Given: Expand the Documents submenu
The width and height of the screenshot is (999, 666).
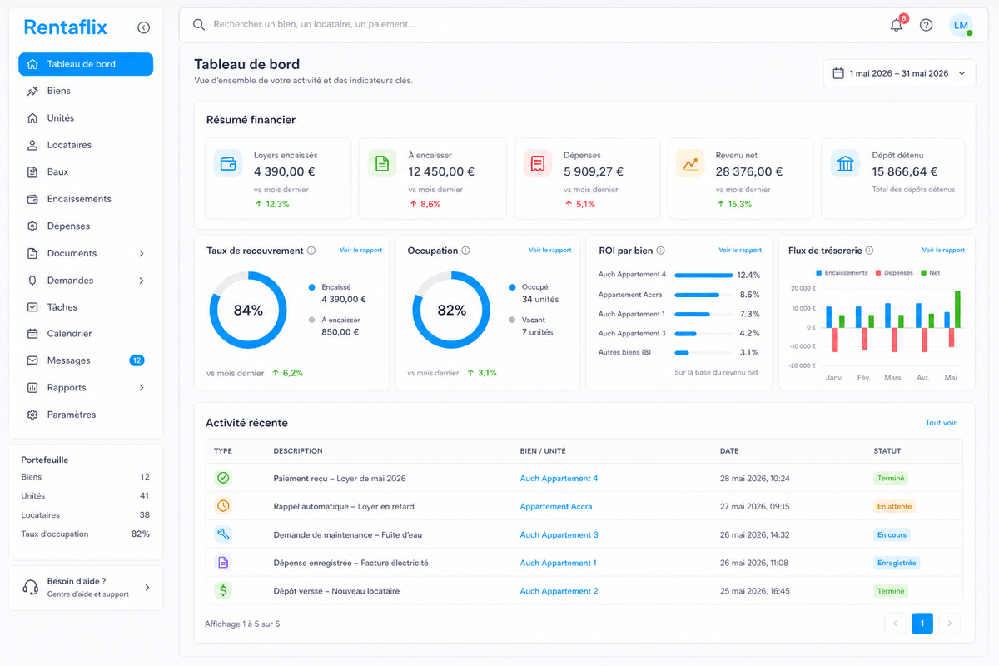Looking at the screenshot, I should pyautogui.click(x=142, y=253).
